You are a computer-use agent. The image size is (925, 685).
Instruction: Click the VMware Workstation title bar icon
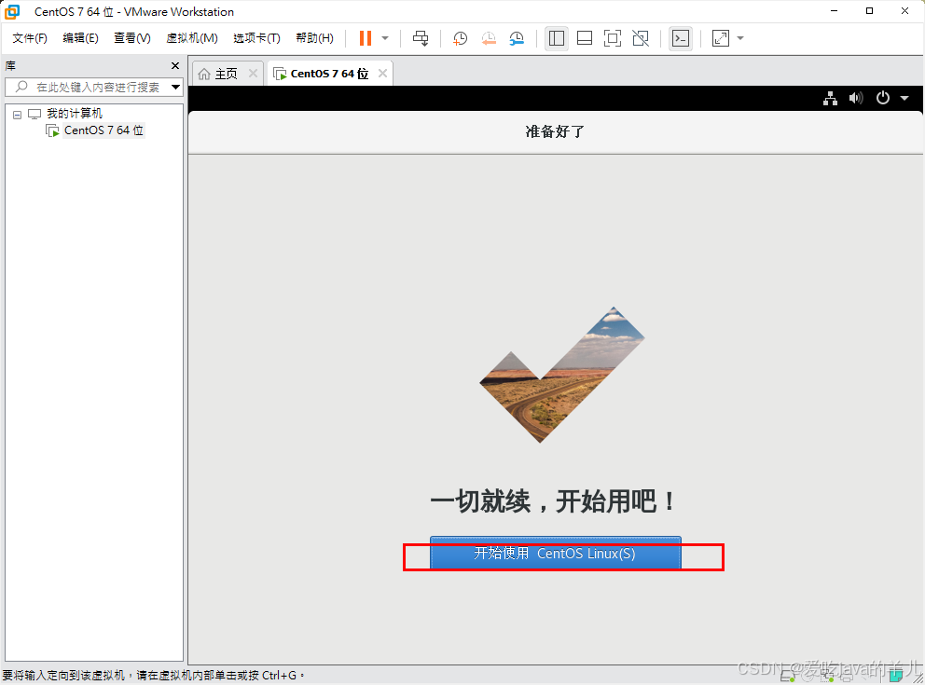[12, 12]
